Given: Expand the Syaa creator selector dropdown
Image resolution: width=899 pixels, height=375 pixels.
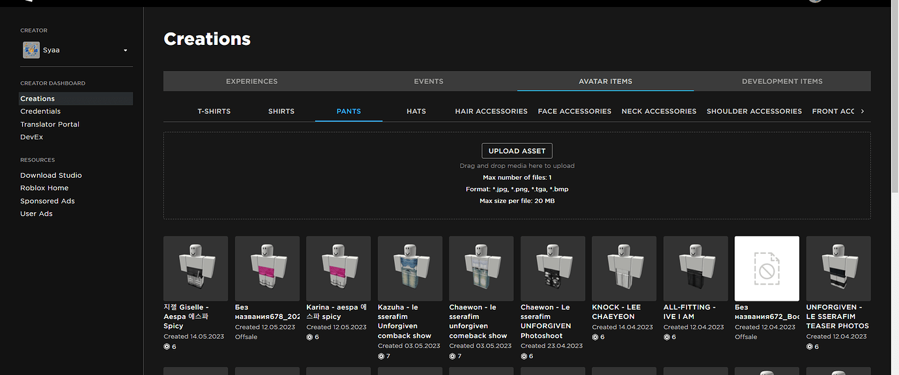Looking at the screenshot, I should [125, 49].
